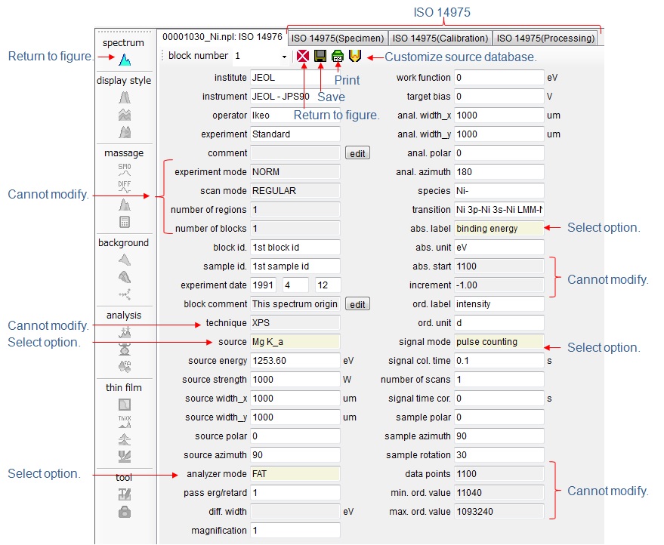This screenshot has width=664, height=545.
Task: Select the display style peaks-with-arrow icon
Action: point(125,132)
